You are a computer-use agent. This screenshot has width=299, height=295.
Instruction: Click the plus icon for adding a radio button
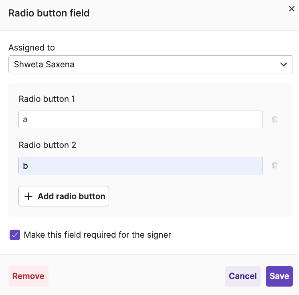pyautogui.click(x=28, y=196)
